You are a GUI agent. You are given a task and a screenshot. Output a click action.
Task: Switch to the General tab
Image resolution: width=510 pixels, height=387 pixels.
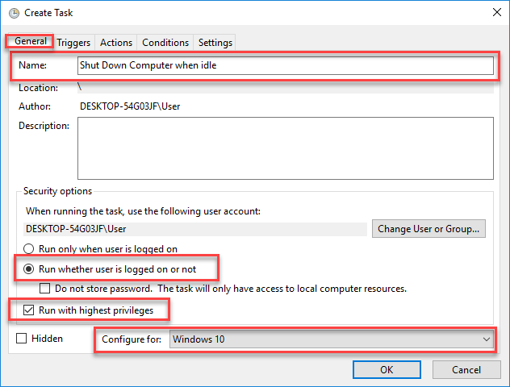[x=30, y=41]
